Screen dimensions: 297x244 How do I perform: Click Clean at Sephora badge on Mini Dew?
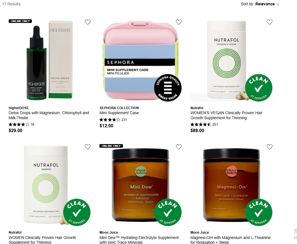168,212
